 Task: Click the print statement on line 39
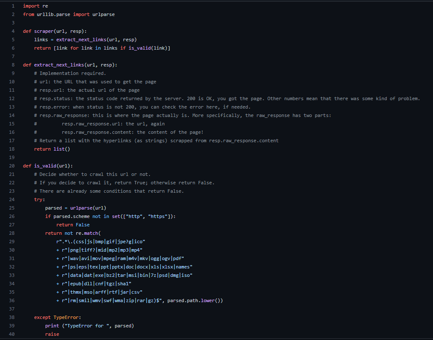click(51, 325)
